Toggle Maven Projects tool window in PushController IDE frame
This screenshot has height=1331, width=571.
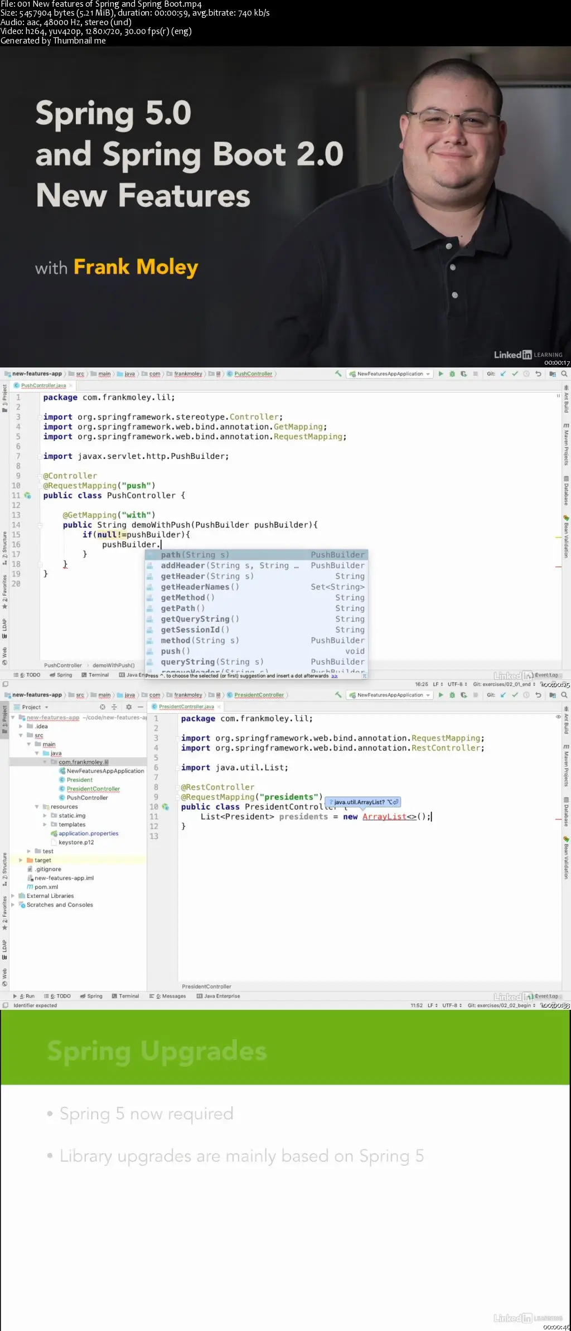pyautogui.click(x=566, y=444)
